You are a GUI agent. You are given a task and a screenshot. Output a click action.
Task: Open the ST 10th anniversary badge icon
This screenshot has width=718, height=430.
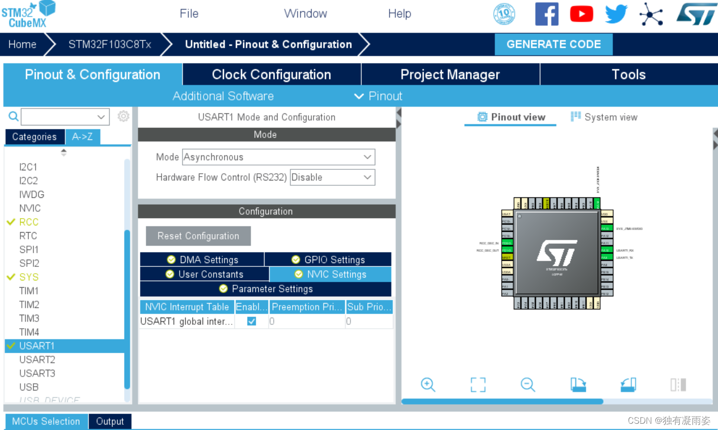coord(504,14)
